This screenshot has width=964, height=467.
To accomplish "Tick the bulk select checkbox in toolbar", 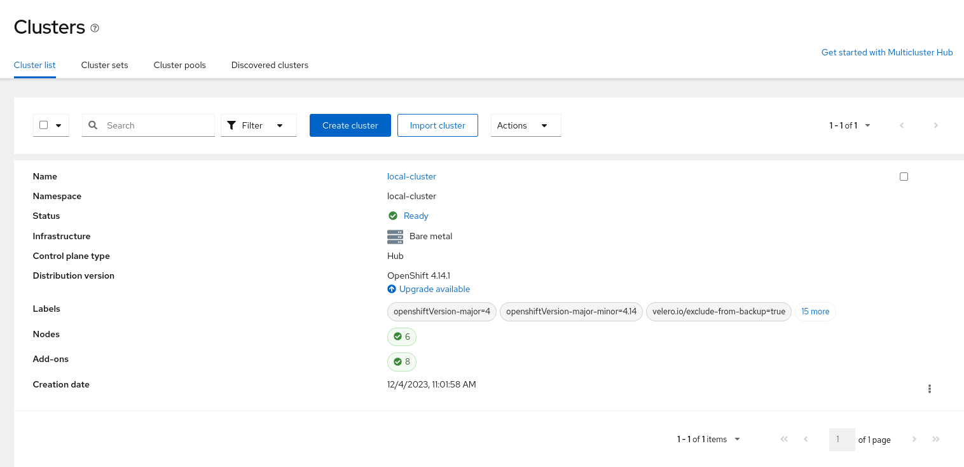I will (44, 125).
